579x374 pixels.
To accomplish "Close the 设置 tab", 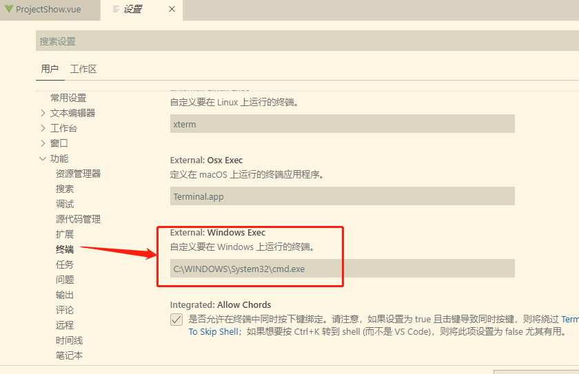I will click(x=172, y=9).
